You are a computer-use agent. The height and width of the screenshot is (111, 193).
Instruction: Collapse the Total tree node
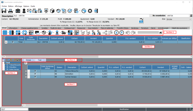pos(3,63)
